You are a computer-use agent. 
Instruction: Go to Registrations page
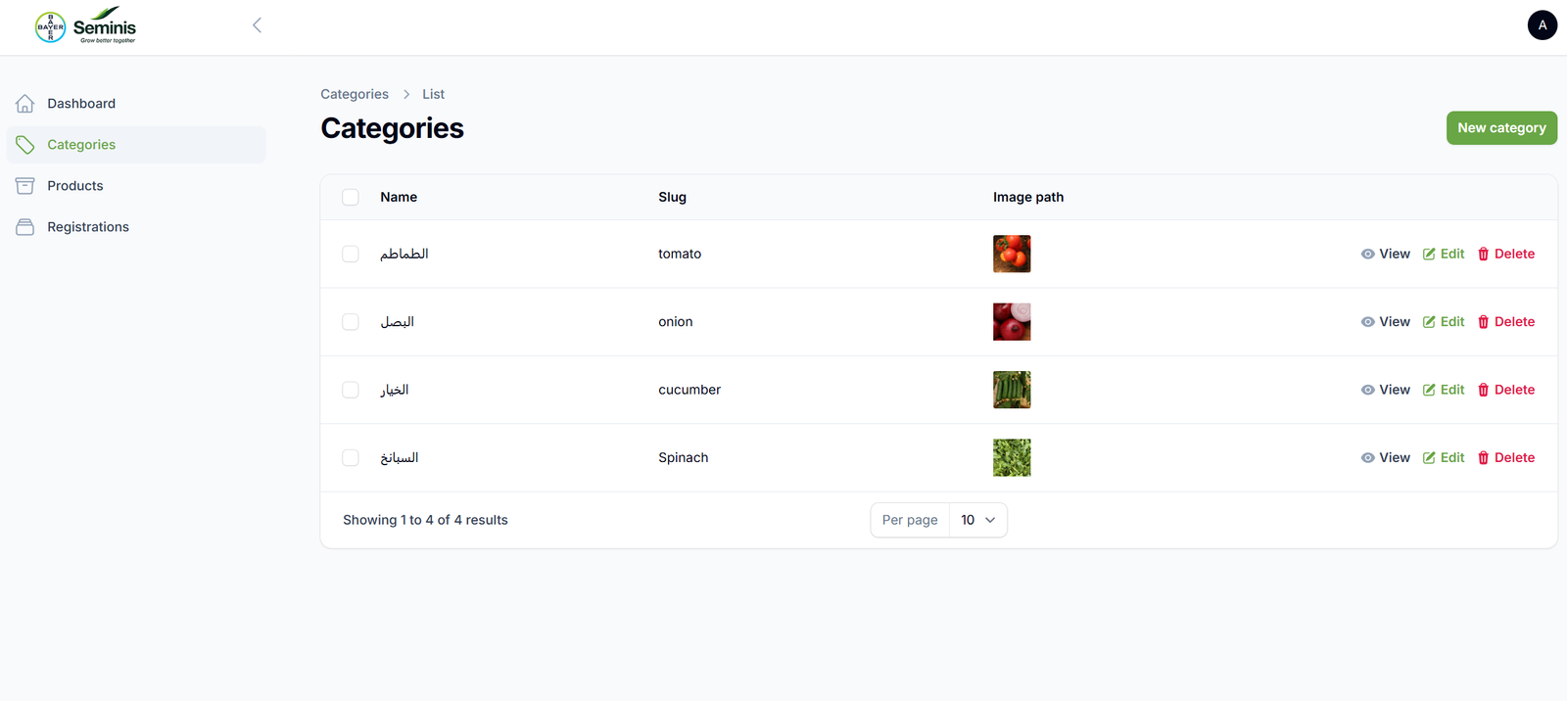click(x=88, y=227)
